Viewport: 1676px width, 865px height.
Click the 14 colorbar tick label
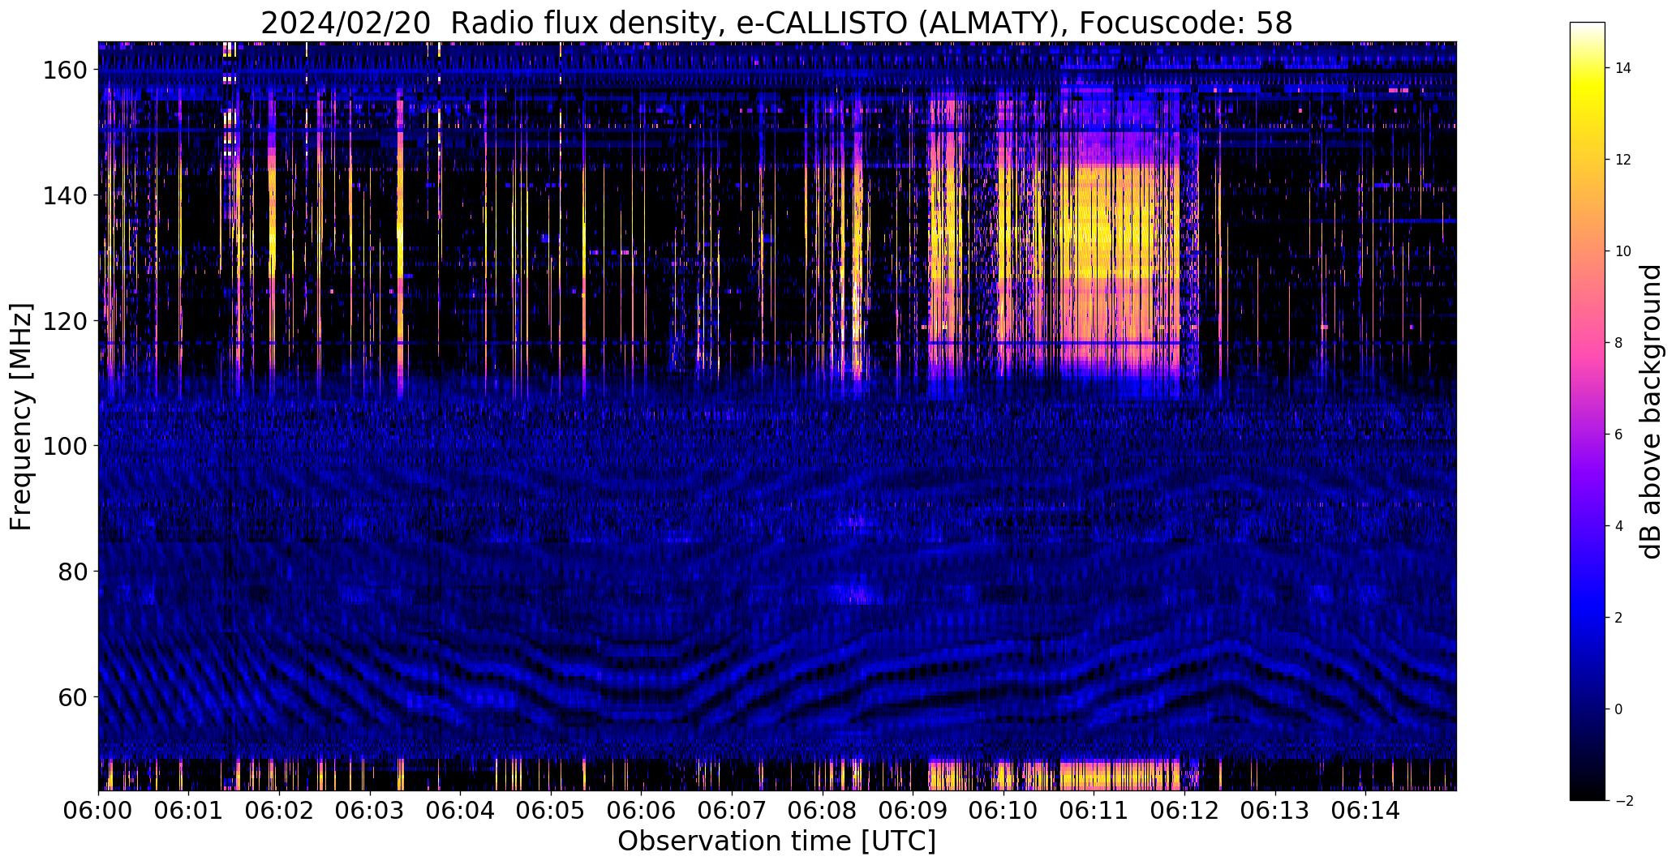(1623, 68)
